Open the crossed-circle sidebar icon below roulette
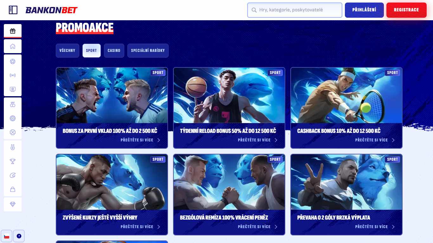The width and height of the screenshot is (433, 243). [13, 132]
